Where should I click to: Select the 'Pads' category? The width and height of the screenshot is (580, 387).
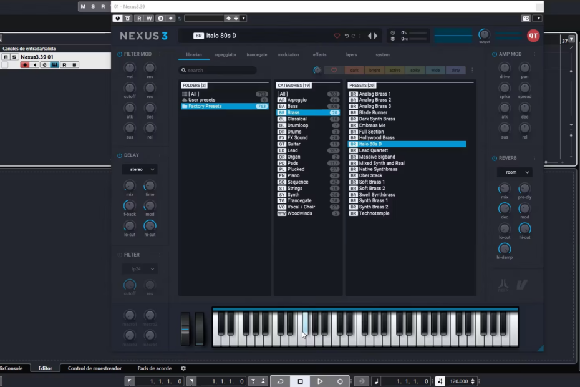[308, 163]
